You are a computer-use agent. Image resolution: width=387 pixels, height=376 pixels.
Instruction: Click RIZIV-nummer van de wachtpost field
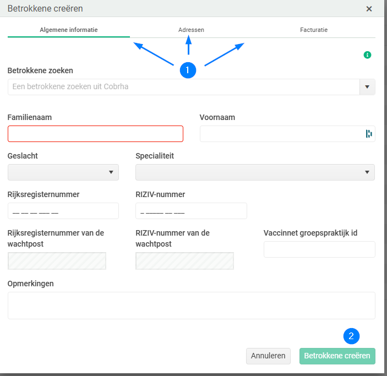coord(184,261)
